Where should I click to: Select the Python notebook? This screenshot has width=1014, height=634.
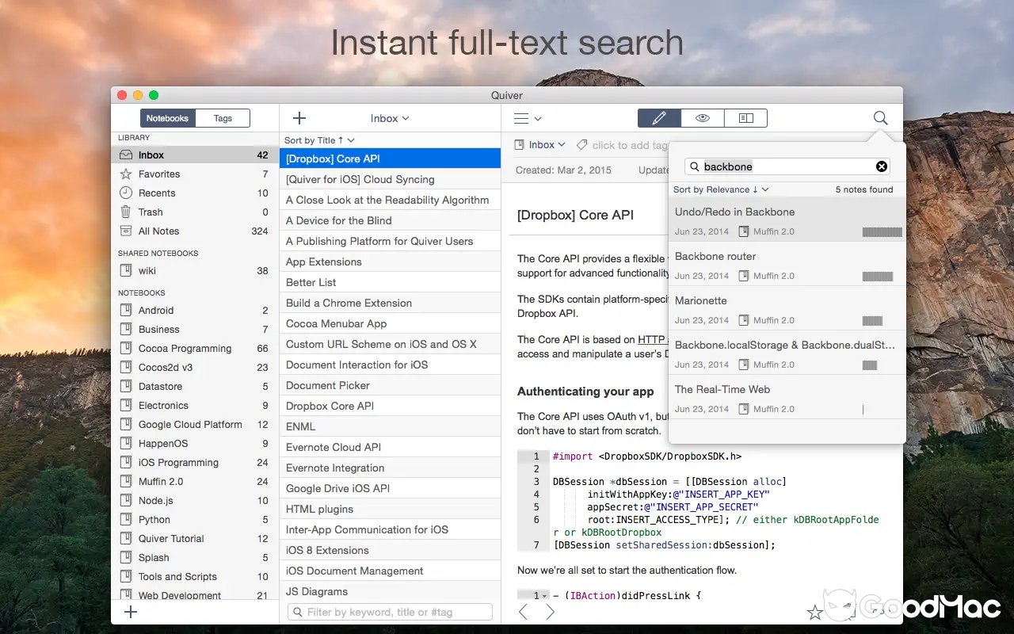click(x=195, y=520)
